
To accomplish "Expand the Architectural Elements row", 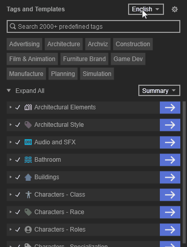I will pos(11,107).
